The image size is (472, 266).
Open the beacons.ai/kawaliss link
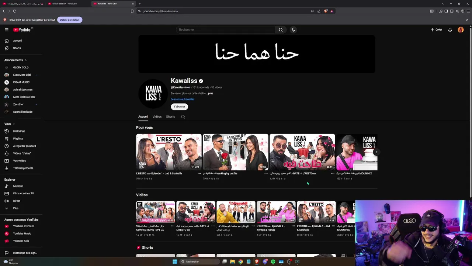click(x=183, y=99)
